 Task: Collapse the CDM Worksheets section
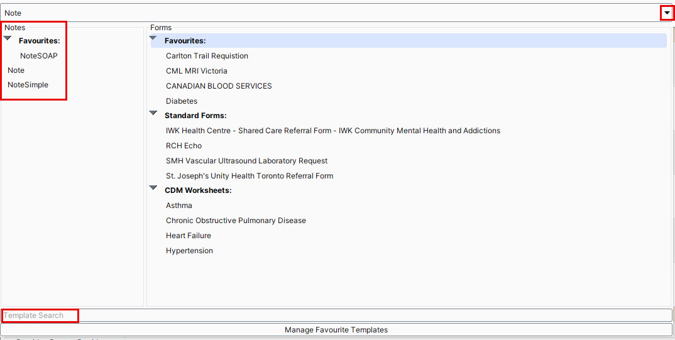153,188
